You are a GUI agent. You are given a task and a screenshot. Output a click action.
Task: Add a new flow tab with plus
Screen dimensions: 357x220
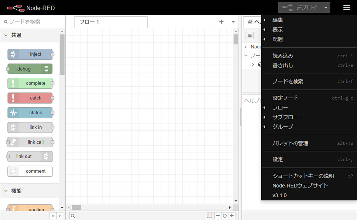(221, 22)
